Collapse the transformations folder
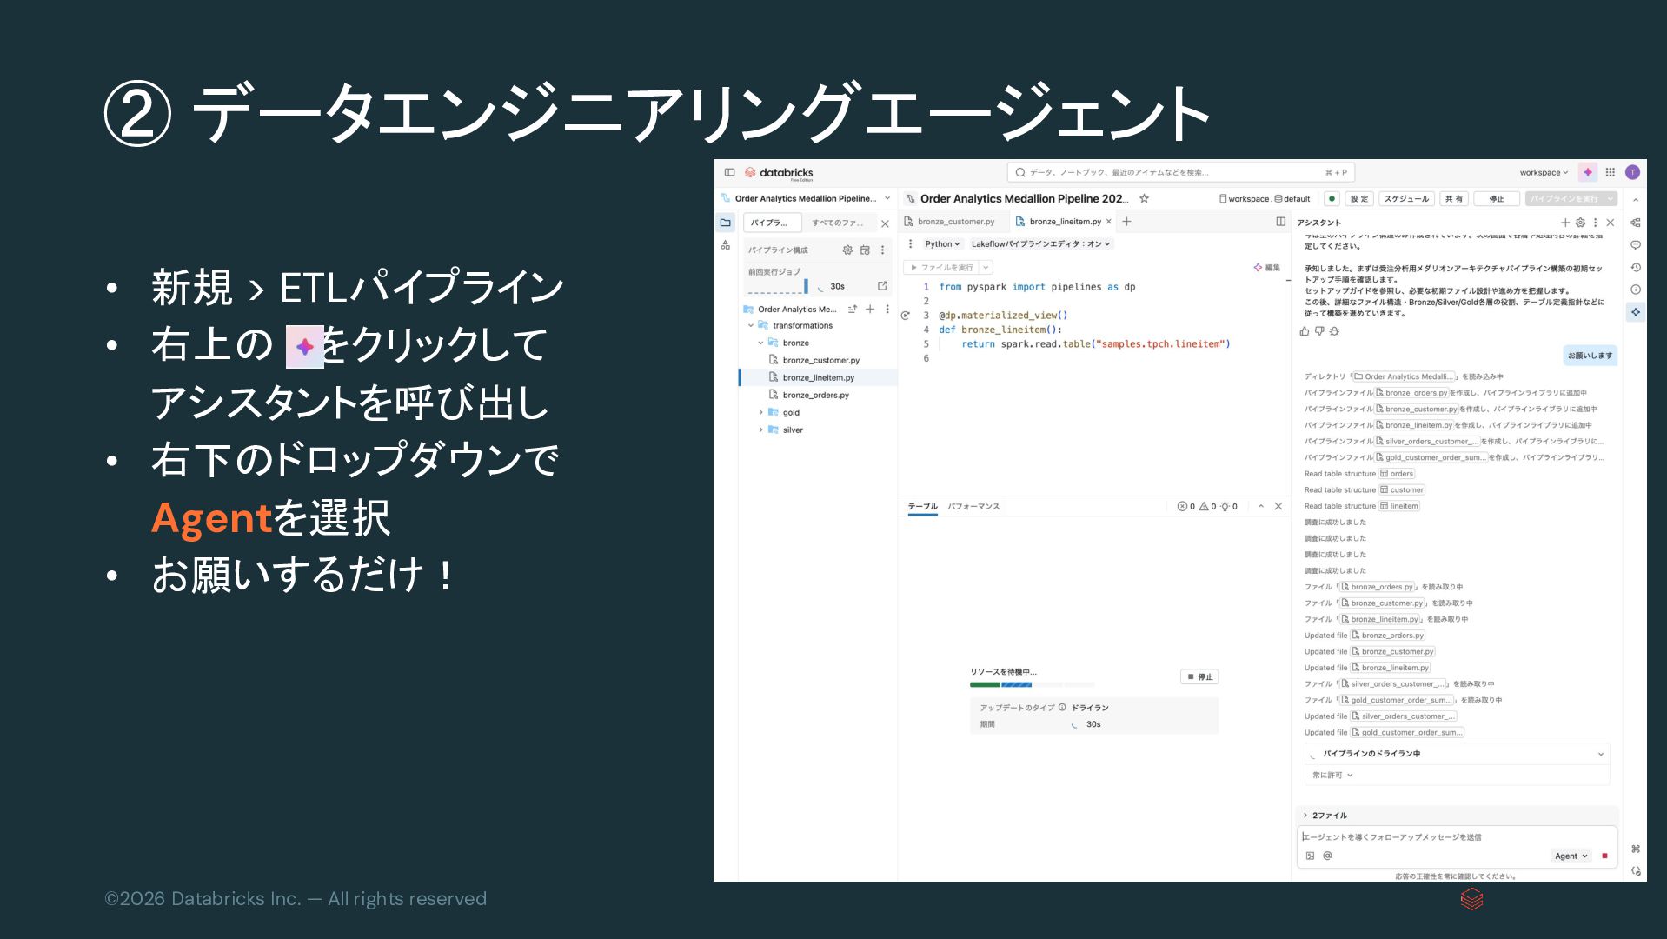The image size is (1667, 939). pos(751,326)
